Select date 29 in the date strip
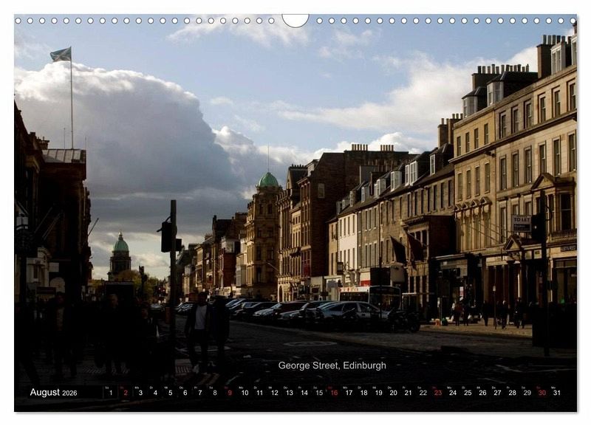The width and height of the screenshot is (591, 426). click(x=527, y=393)
